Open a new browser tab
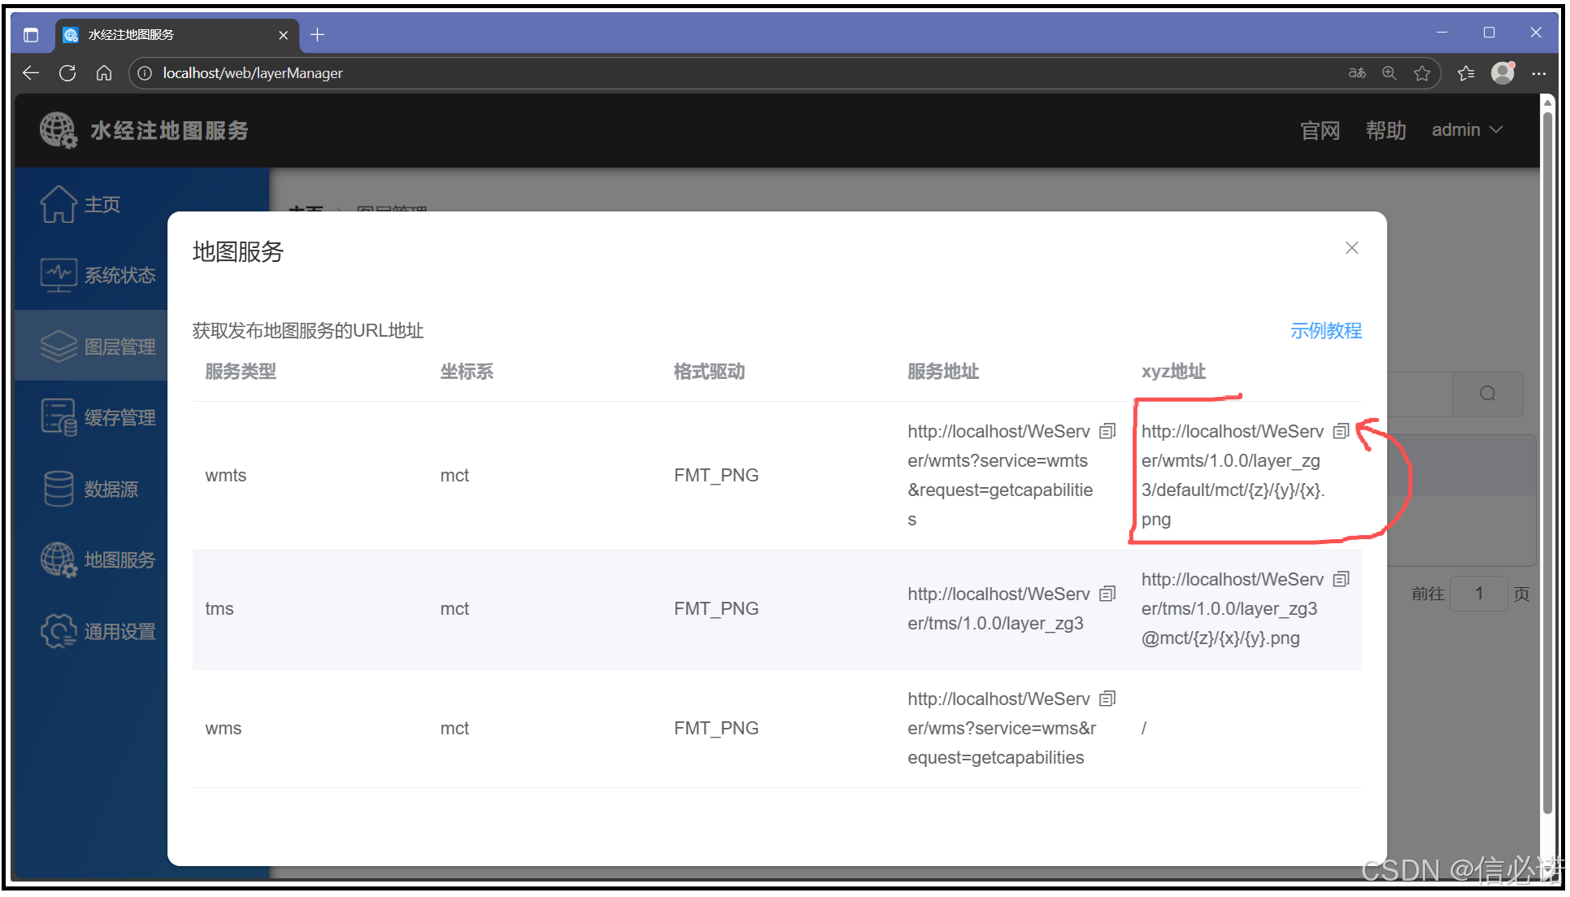Image resolution: width=1570 pixels, height=897 pixels. click(x=318, y=34)
